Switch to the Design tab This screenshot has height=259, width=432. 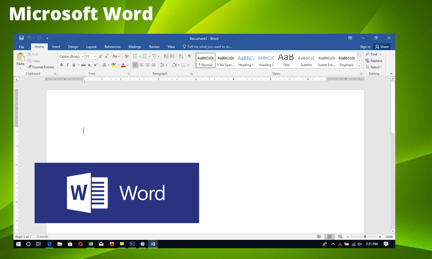[x=73, y=47]
